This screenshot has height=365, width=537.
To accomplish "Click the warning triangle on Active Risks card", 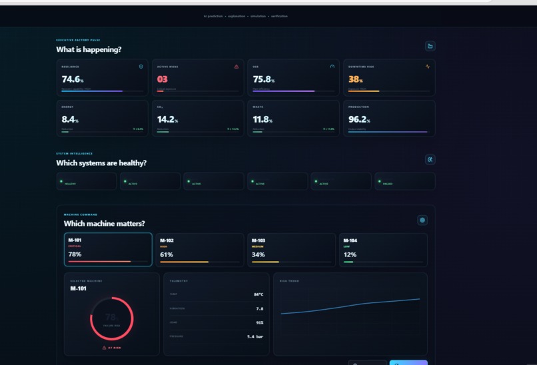I will 237,67.
